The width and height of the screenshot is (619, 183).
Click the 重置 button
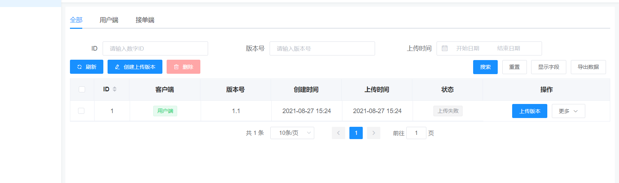[515, 67]
